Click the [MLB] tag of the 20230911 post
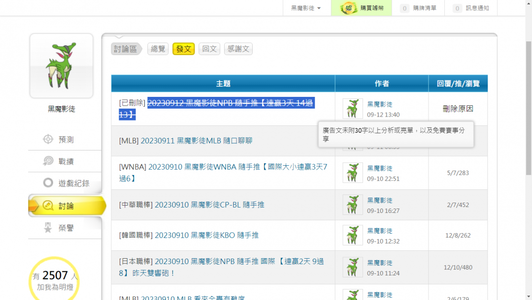Viewport: 532px width, 300px height. tap(129, 141)
